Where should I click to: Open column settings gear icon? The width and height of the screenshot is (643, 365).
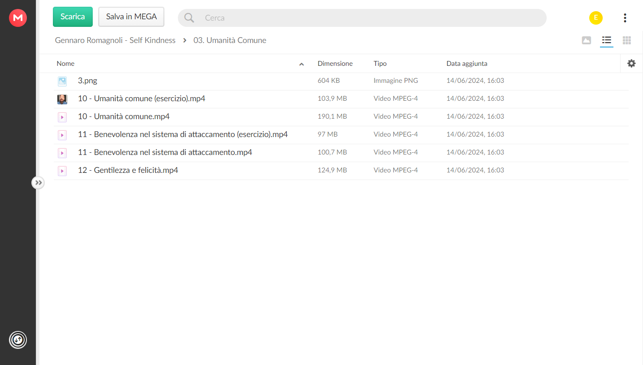[631, 64]
